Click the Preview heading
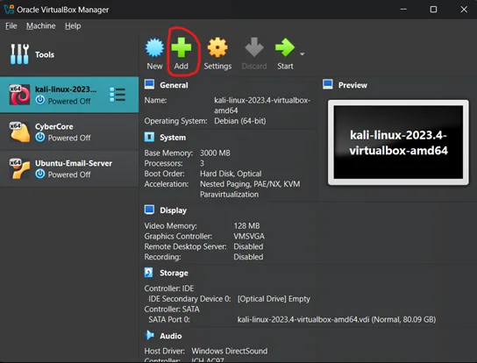477x363 pixels. [x=352, y=85]
